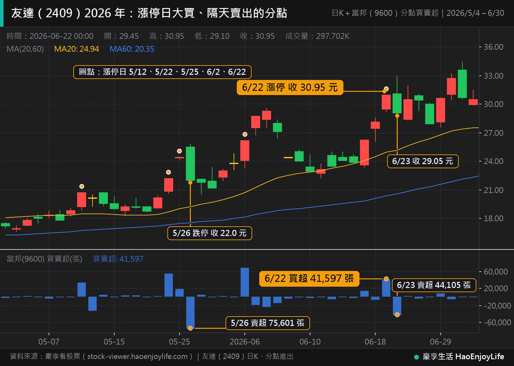Click the limit-up dot marker above 5/12 candle
The width and height of the screenshot is (514, 366).
click(x=82, y=186)
